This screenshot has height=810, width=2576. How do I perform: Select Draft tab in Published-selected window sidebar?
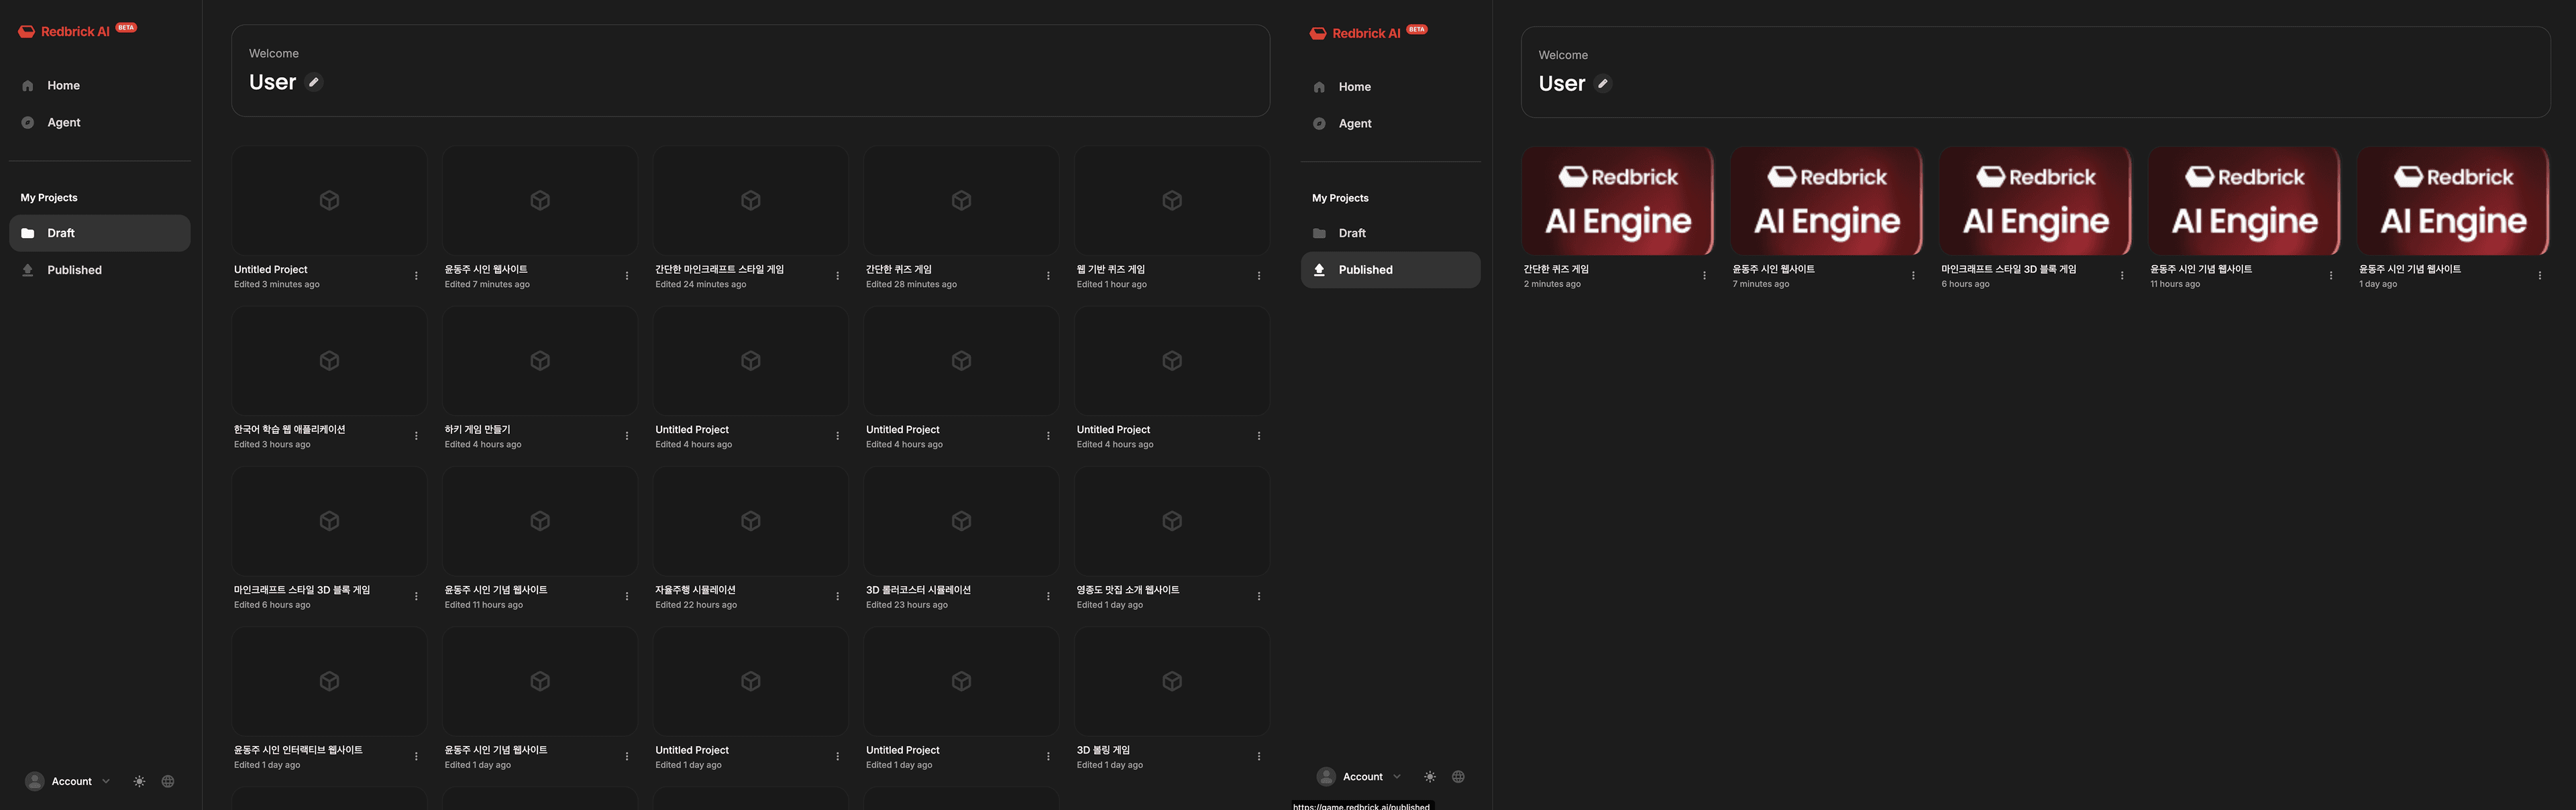[1352, 233]
